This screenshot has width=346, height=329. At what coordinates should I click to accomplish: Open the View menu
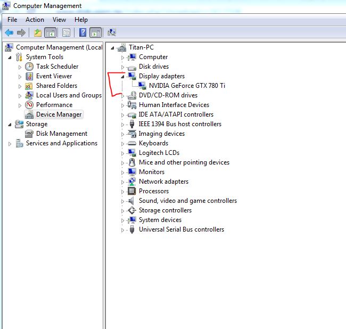pos(59,20)
